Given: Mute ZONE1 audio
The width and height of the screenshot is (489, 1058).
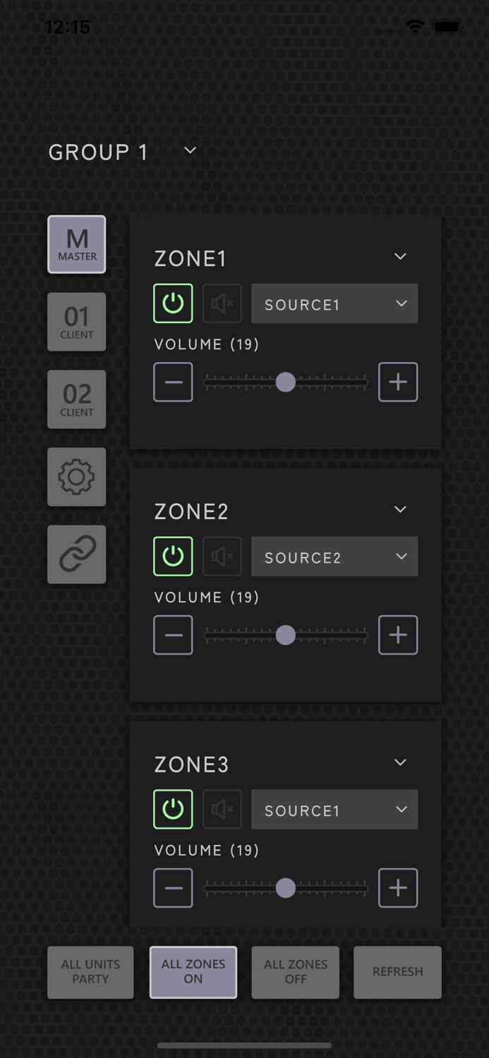Looking at the screenshot, I should coord(222,303).
